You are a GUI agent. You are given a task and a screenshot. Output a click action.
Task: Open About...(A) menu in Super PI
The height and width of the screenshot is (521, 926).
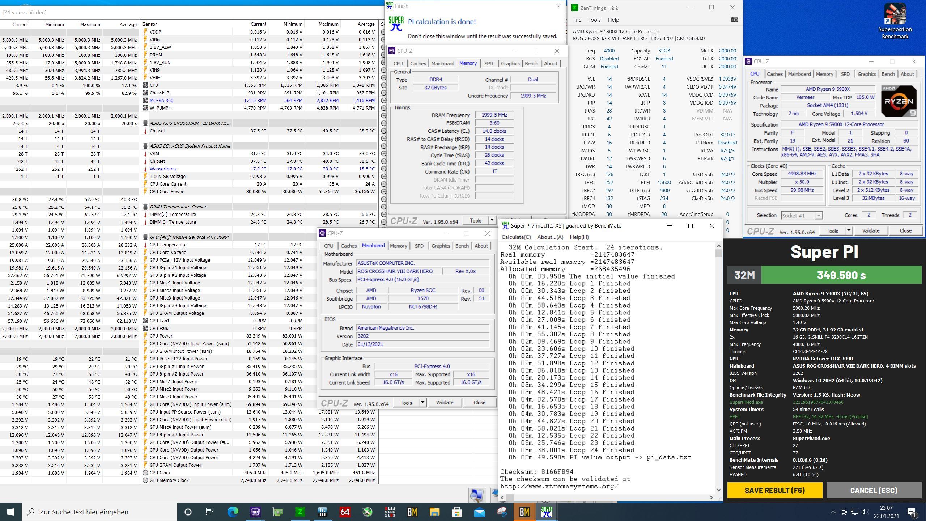tap(550, 237)
